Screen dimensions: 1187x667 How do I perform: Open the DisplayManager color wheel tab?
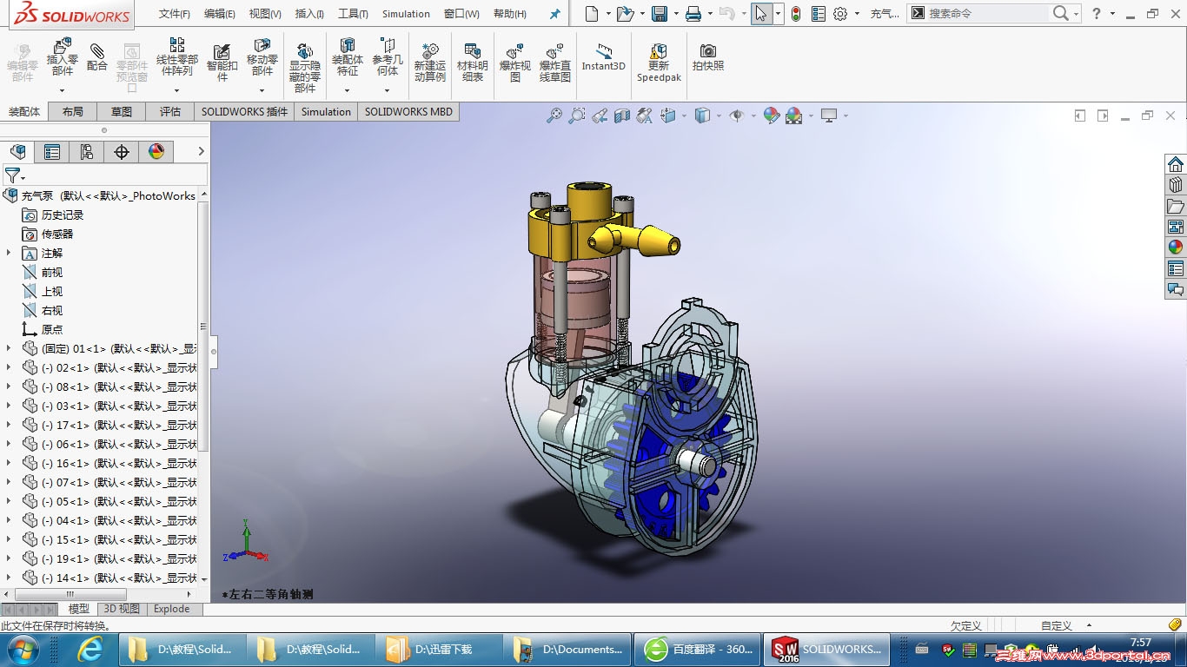point(156,152)
